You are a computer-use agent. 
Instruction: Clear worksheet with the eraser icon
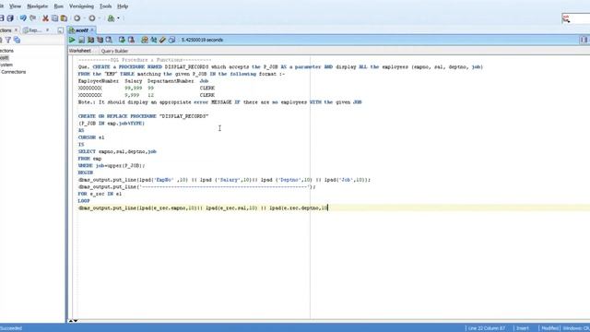pos(162,40)
